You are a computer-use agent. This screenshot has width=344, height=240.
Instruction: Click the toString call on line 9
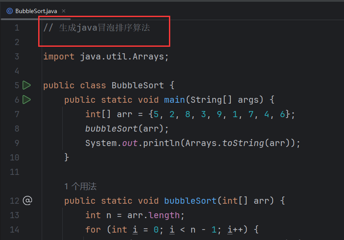pyautogui.click(x=243, y=143)
